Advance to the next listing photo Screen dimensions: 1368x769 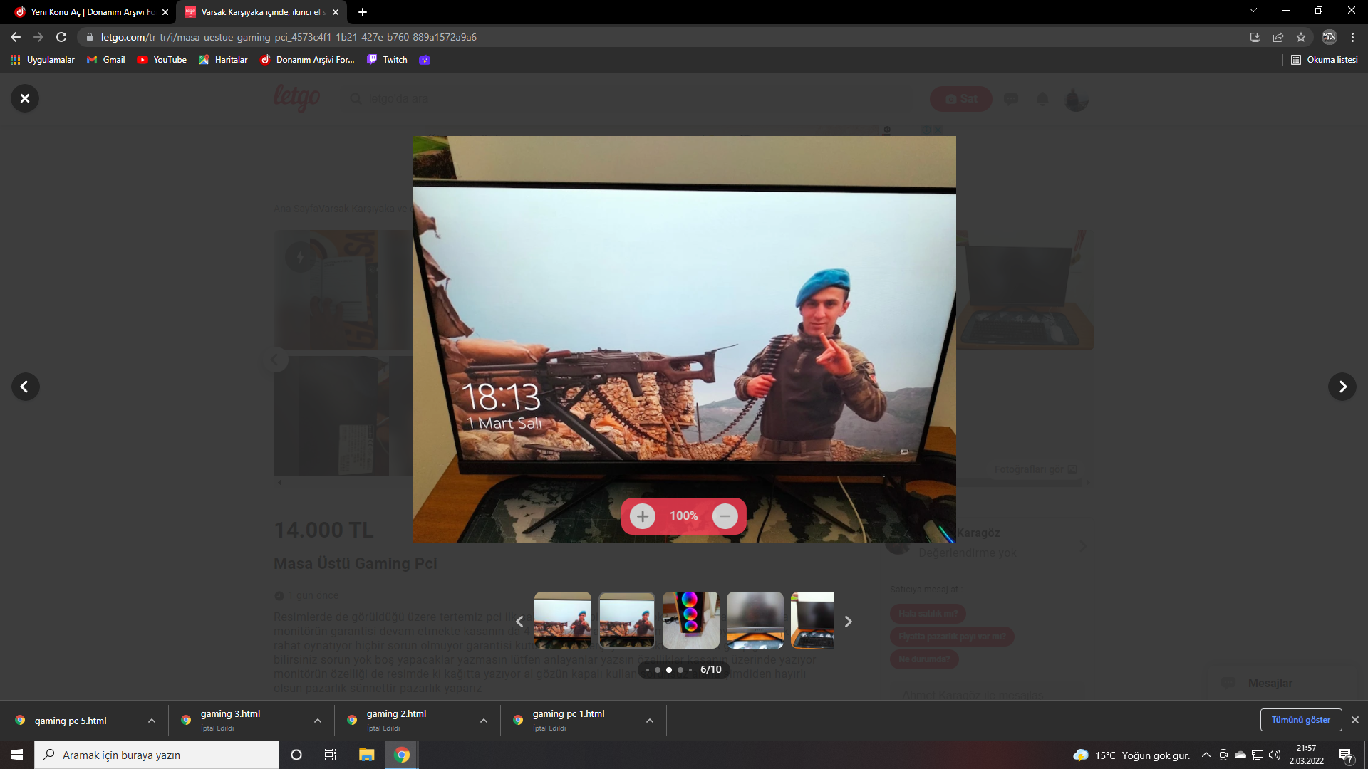pyautogui.click(x=1342, y=387)
